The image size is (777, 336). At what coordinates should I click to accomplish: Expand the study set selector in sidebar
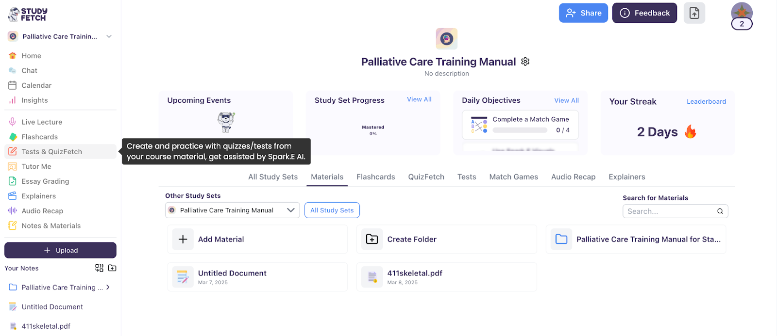[x=109, y=36]
